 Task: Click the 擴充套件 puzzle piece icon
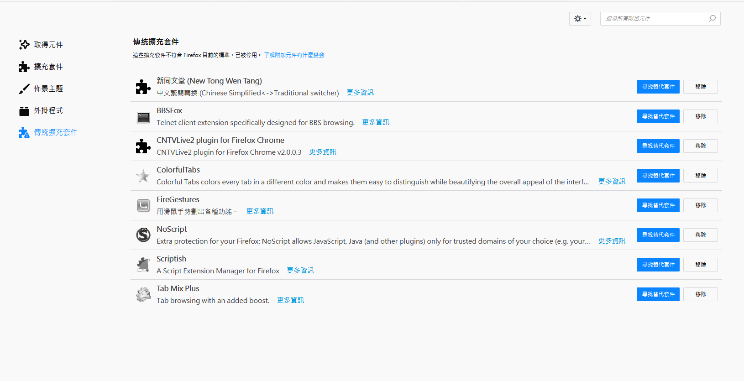24,67
